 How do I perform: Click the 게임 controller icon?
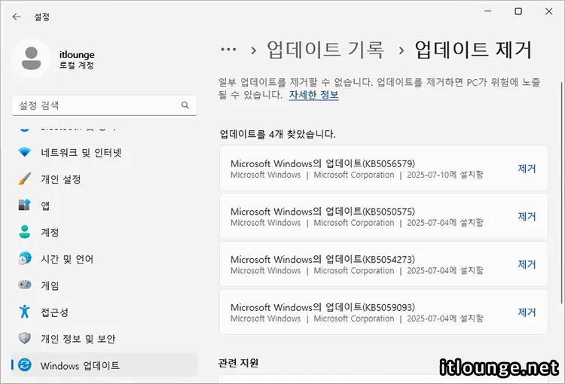click(25, 285)
